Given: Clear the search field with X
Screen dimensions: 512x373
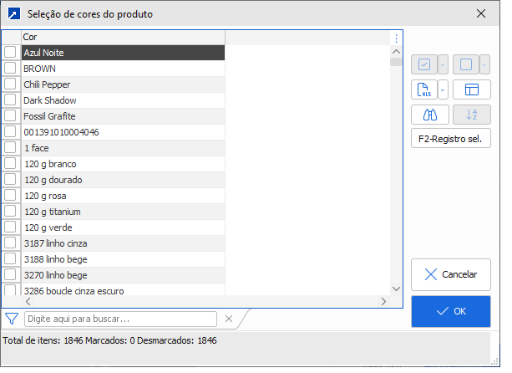Looking at the screenshot, I should [229, 319].
